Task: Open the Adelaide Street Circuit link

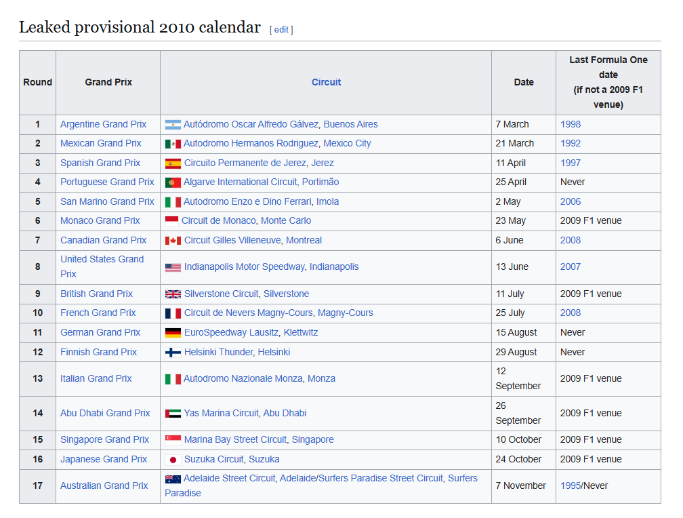Action: coord(230,478)
